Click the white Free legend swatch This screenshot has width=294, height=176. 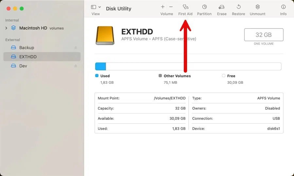(x=223, y=76)
